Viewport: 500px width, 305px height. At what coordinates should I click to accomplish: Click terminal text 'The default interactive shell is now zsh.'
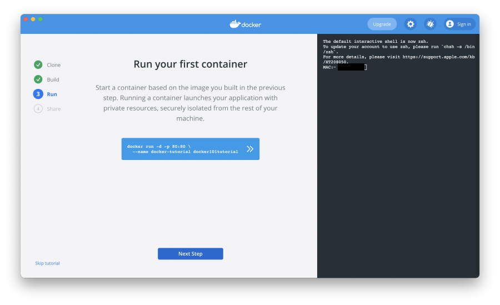pyautogui.click(x=376, y=42)
